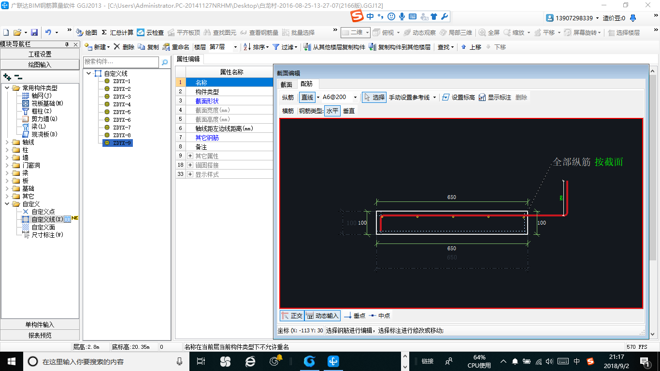Rename component with 重命名
This screenshot has width=660, height=371.
[x=176, y=47]
